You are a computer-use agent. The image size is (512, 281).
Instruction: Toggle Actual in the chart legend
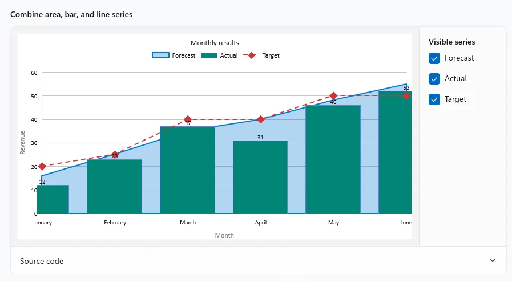click(219, 55)
